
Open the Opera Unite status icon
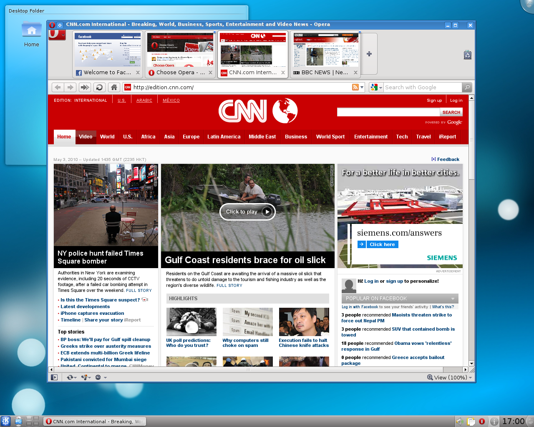[86, 377]
